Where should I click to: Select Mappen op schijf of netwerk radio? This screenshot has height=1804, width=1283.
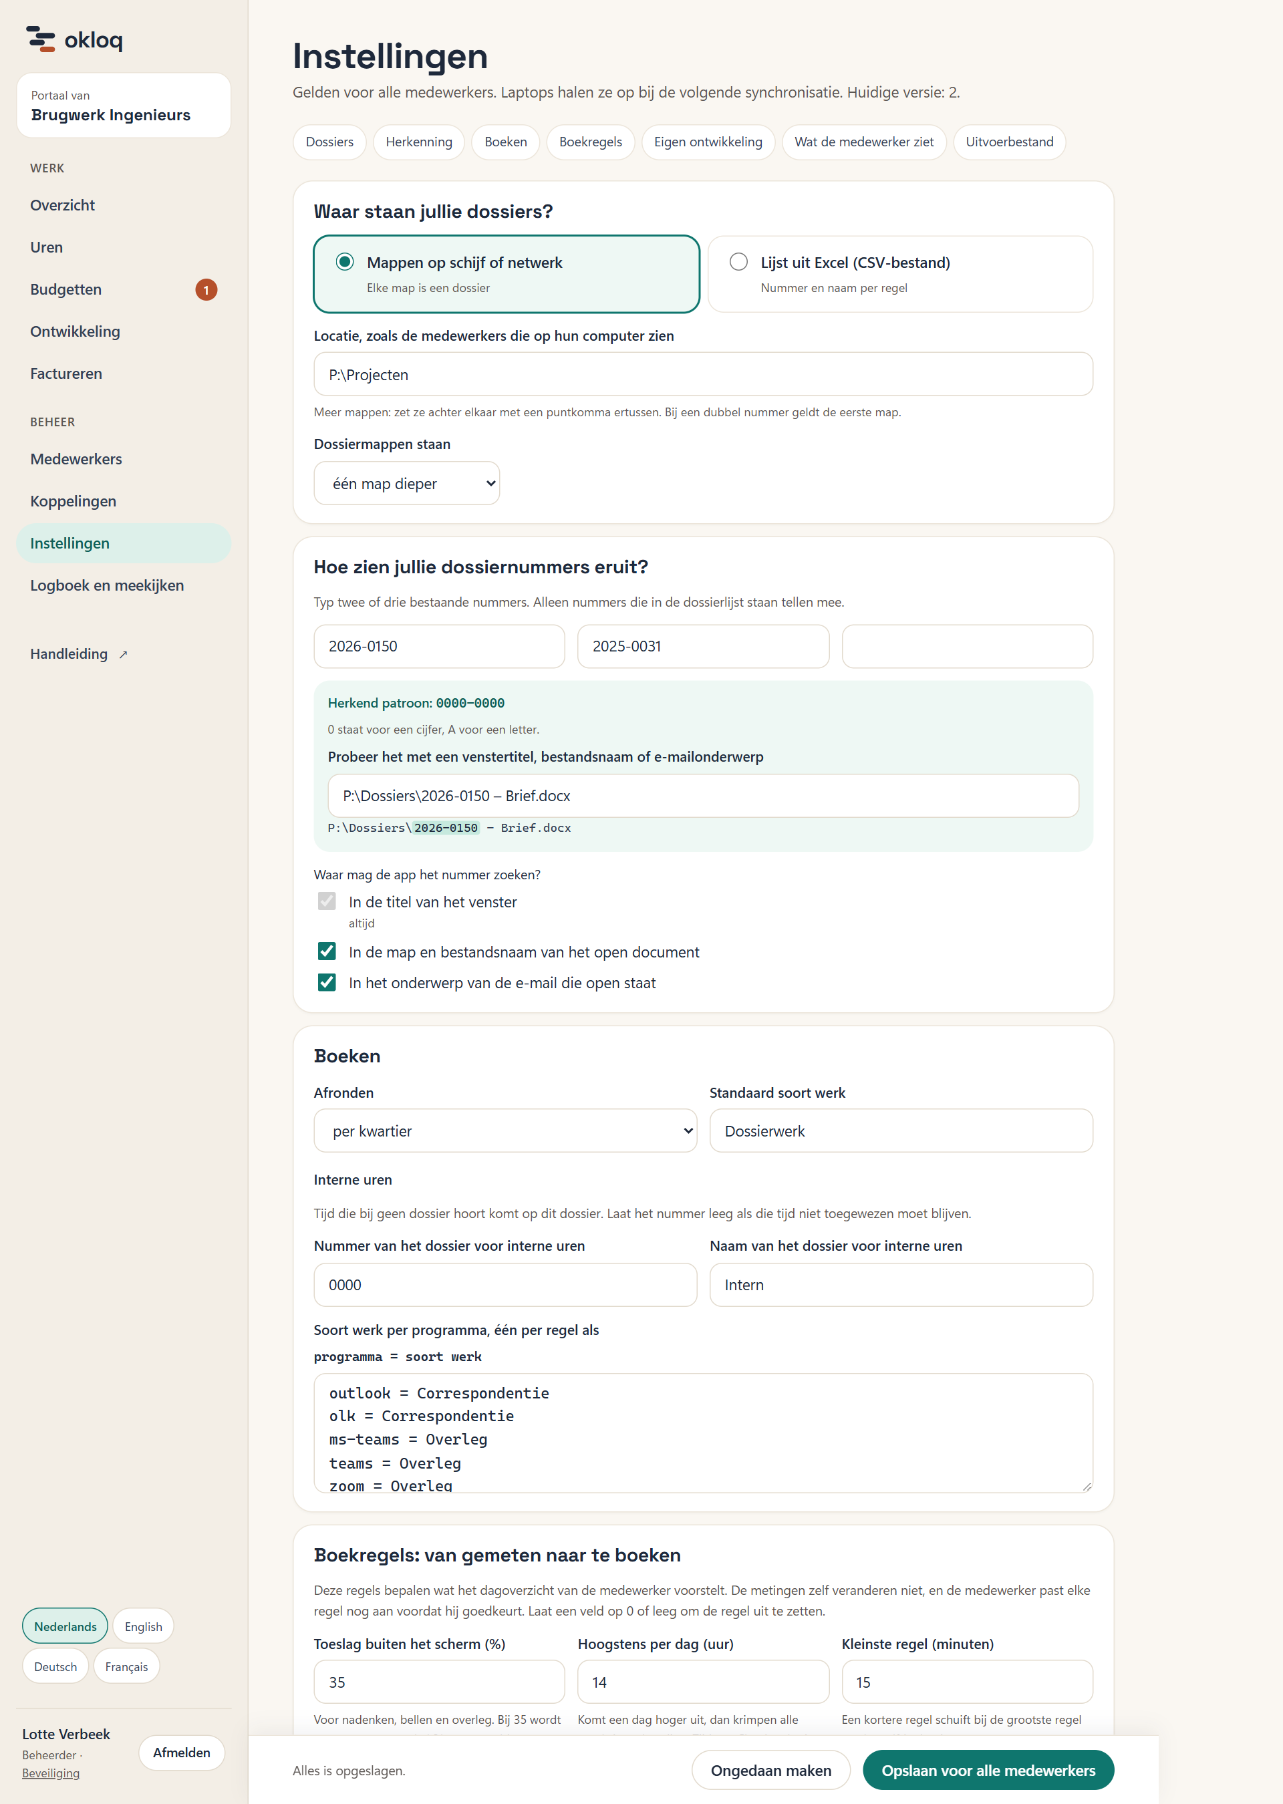pos(344,261)
